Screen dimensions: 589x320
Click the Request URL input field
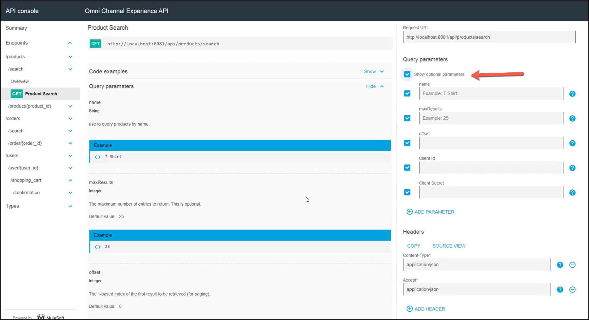pyautogui.click(x=489, y=37)
